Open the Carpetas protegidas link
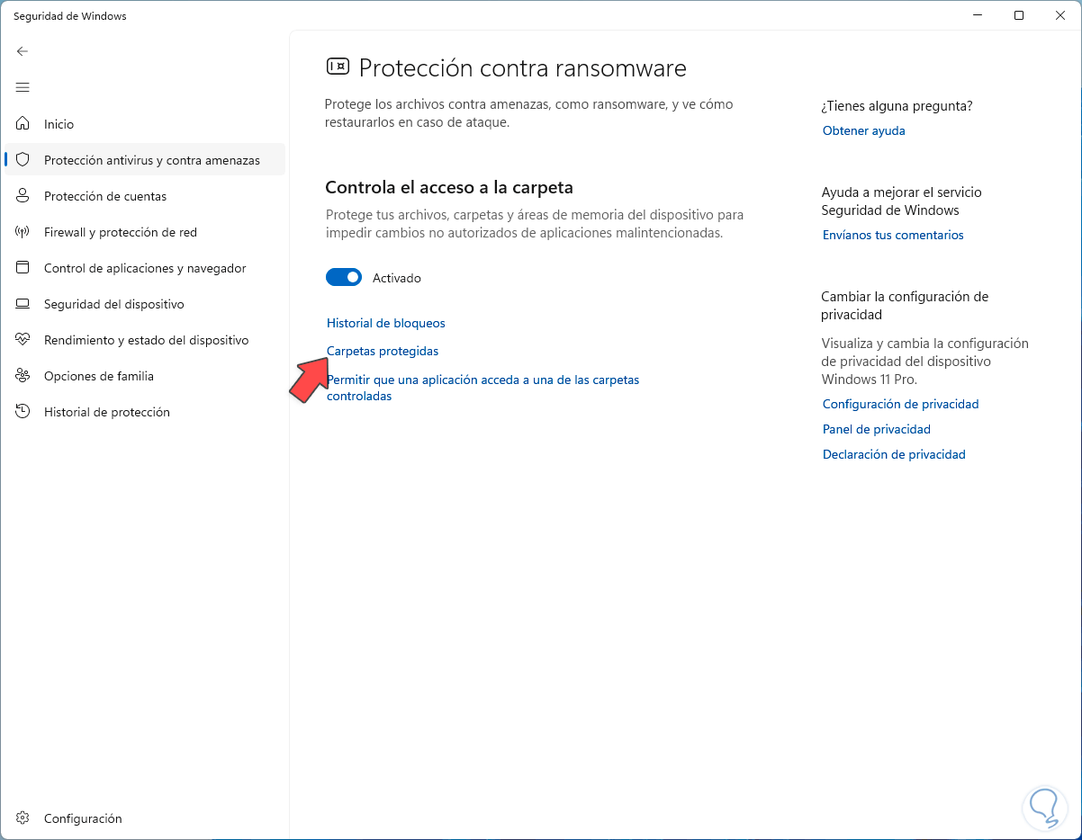 point(383,351)
